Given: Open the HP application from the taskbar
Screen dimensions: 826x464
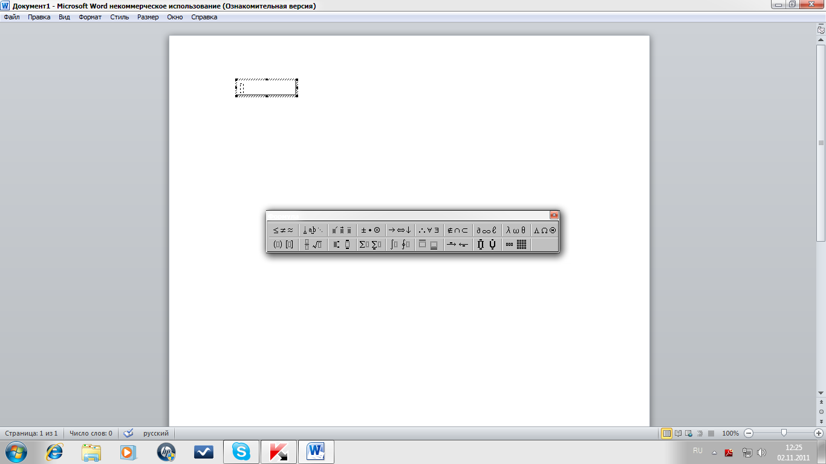Looking at the screenshot, I should click(166, 452).
